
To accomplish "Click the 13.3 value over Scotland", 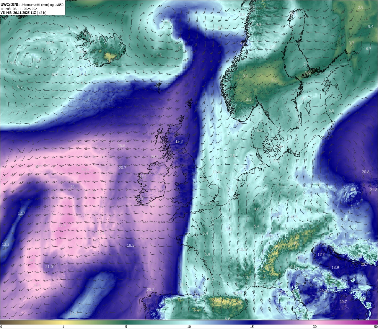I will click(x=179, y=141).
